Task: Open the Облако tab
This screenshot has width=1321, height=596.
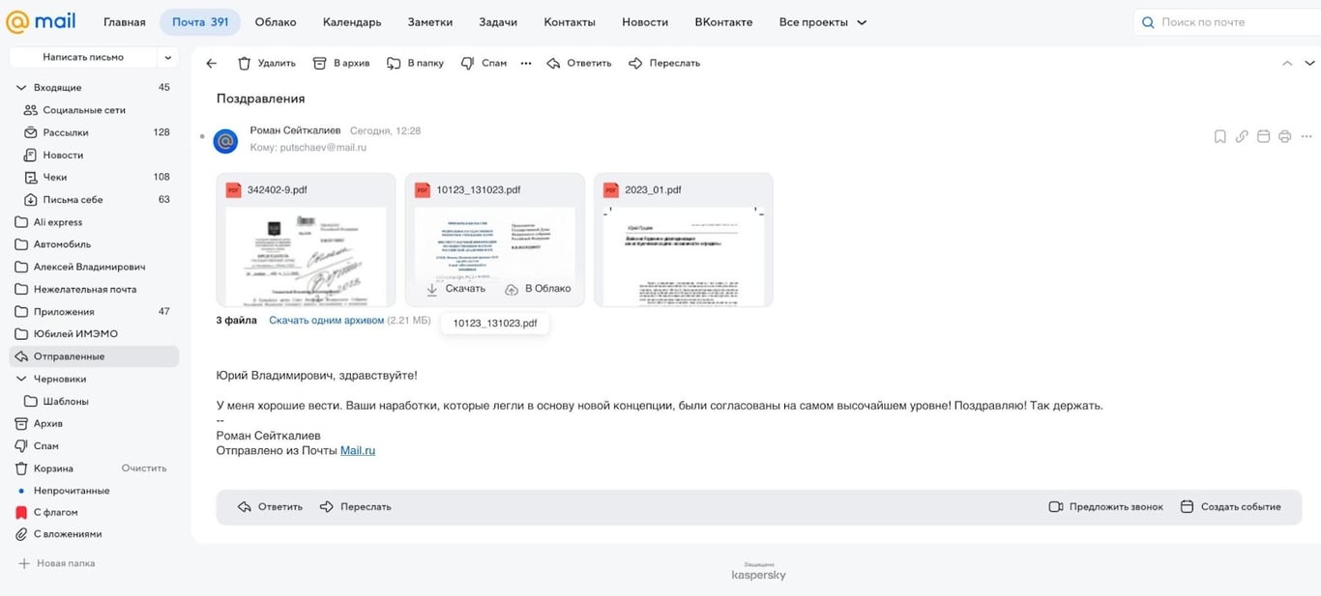Action: pos(276,22)
